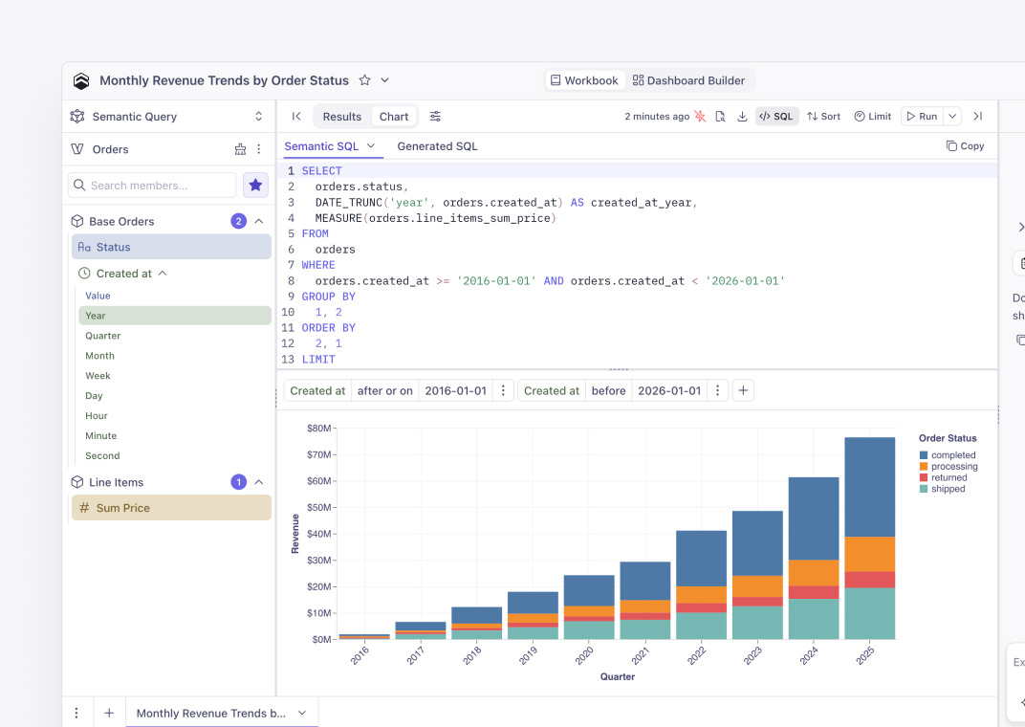Collapse the left sidebar panel
This screenshot has width=1025, height=727.
[296, 117]
